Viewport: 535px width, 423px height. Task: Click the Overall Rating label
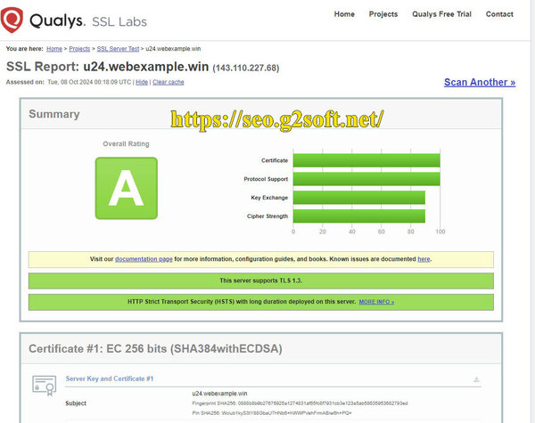[x=126, y=144]
